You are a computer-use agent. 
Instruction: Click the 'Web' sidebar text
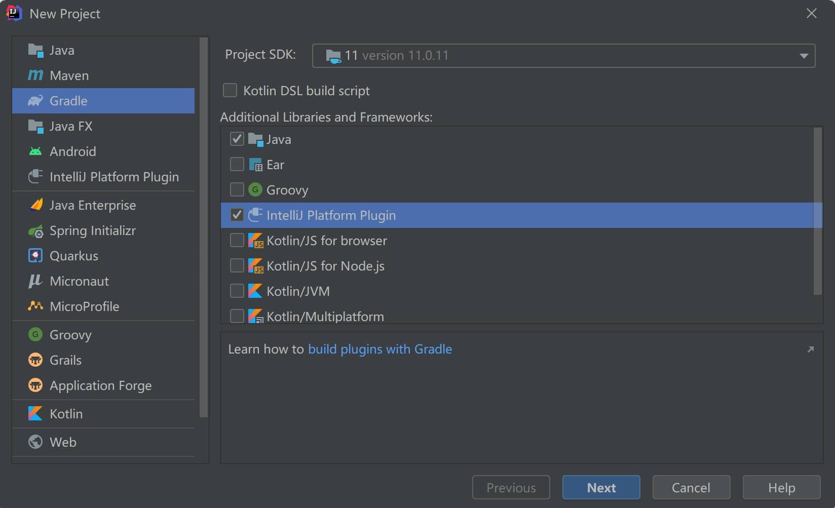63,442
